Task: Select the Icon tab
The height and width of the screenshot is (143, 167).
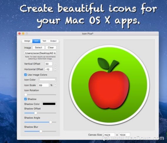Action: (36, 41)
